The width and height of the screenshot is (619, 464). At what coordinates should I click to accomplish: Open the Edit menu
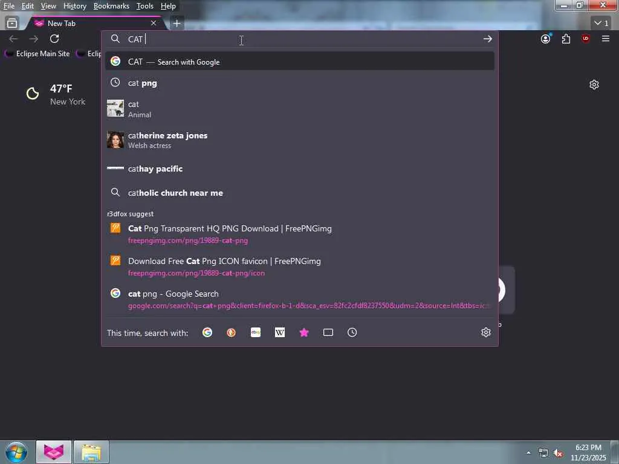28,6
